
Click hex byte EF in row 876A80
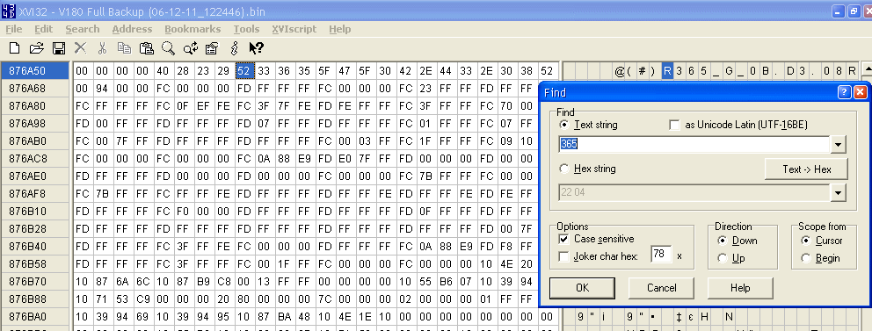click(203, 105)
